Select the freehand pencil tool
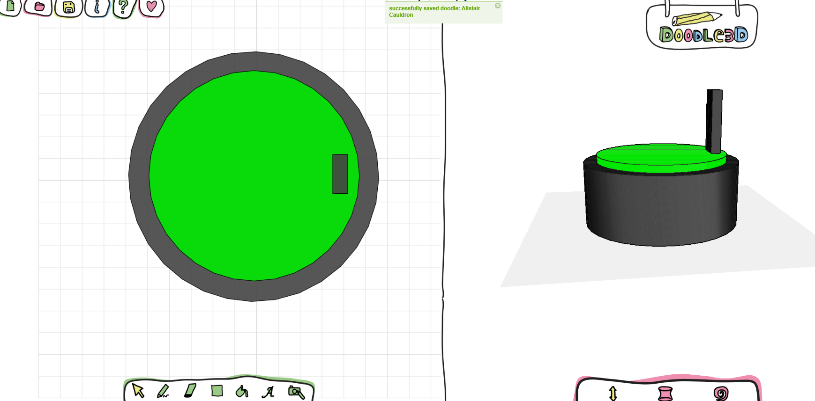 163,391
